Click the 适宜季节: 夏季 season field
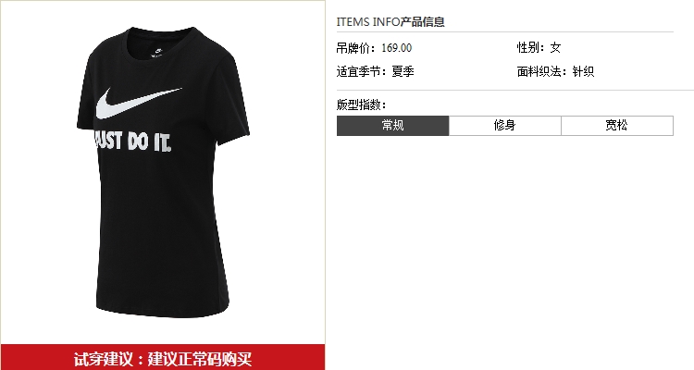The height and width of the screenshot is (370, 694). tap(375, 71)
